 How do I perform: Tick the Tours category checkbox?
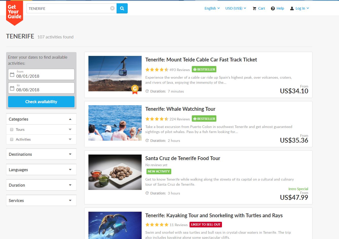click(x=12, y=129)
